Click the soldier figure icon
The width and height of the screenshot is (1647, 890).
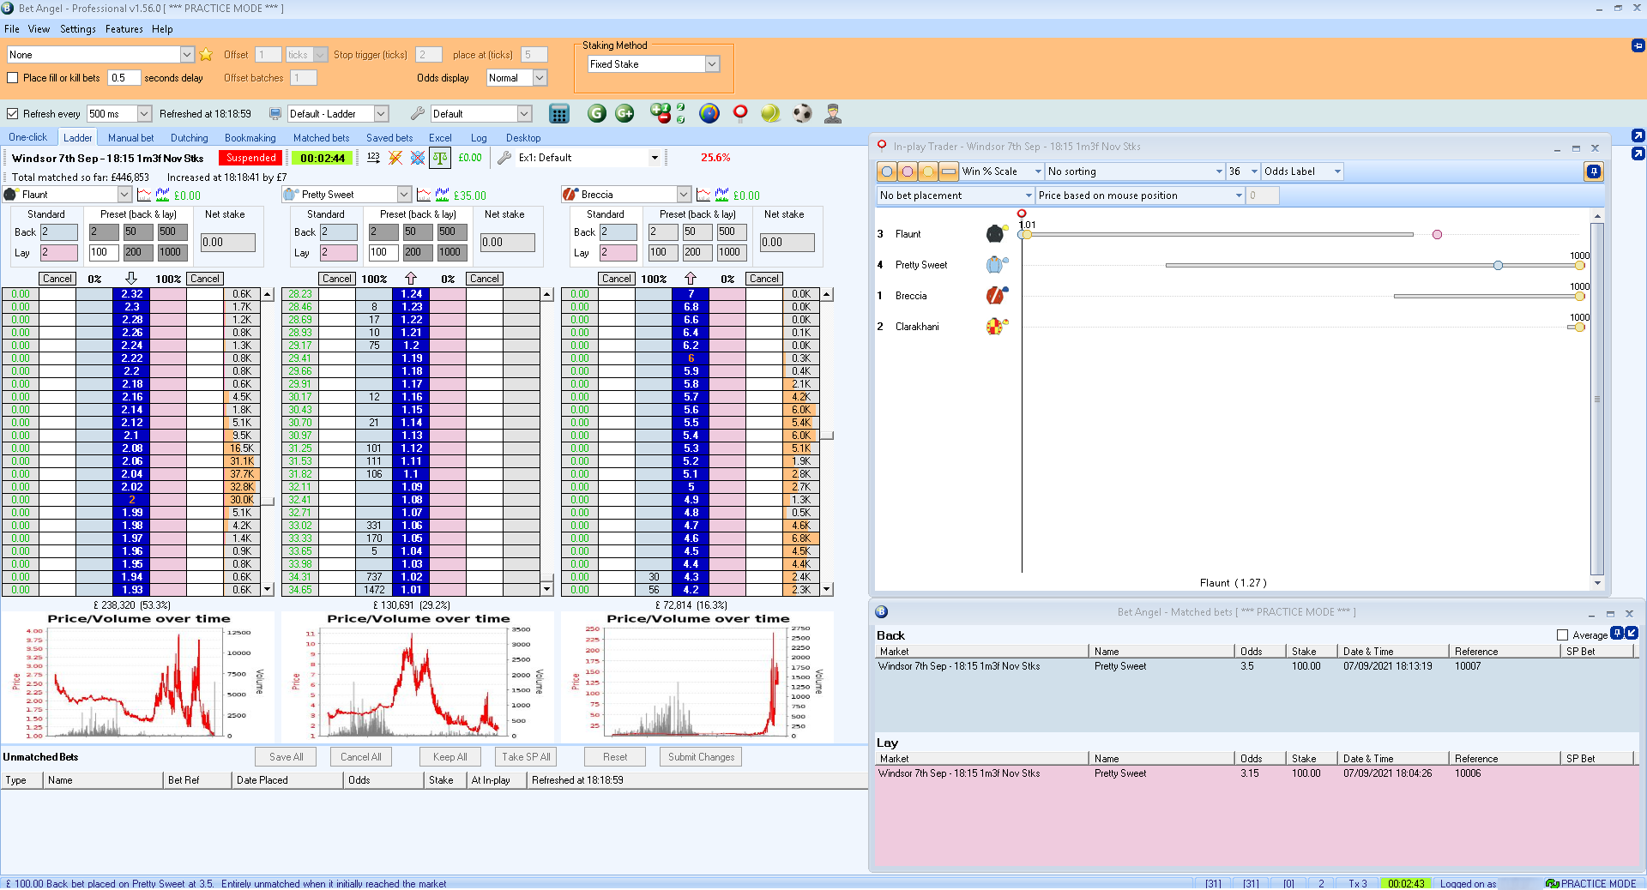[x=832, y=113]
